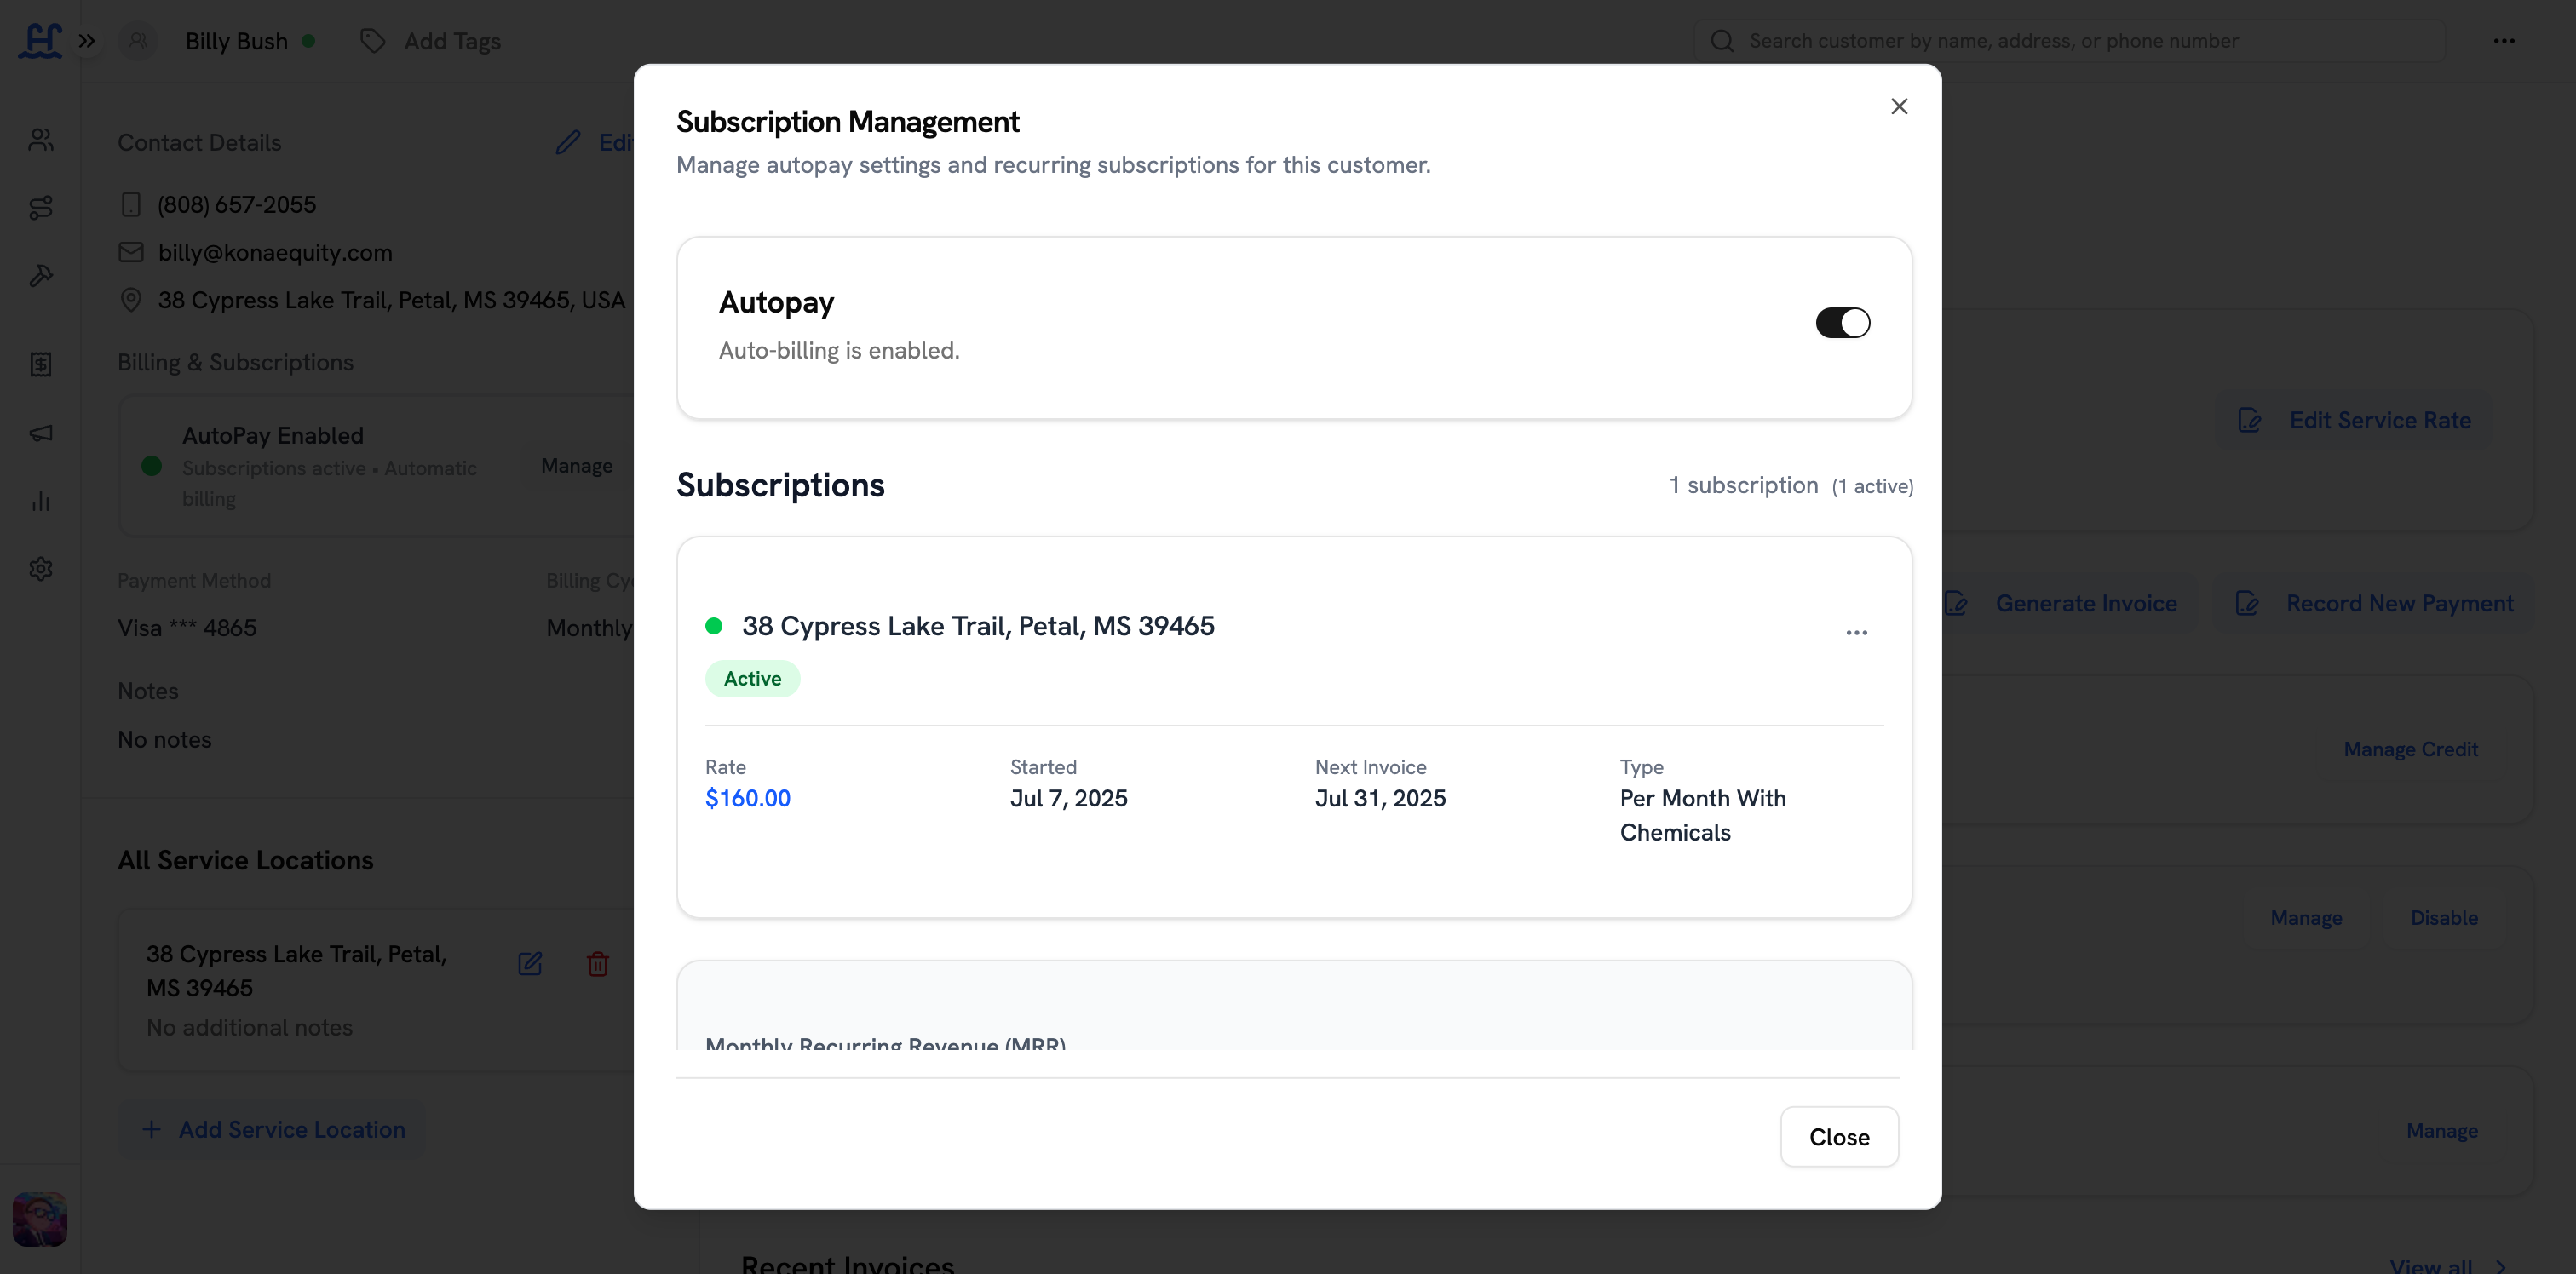Click the Active status badge
The height and width of the screenshot is (1274, 2576).
tap(752, 678)
